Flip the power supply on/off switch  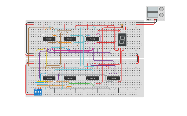click(149, 19)
